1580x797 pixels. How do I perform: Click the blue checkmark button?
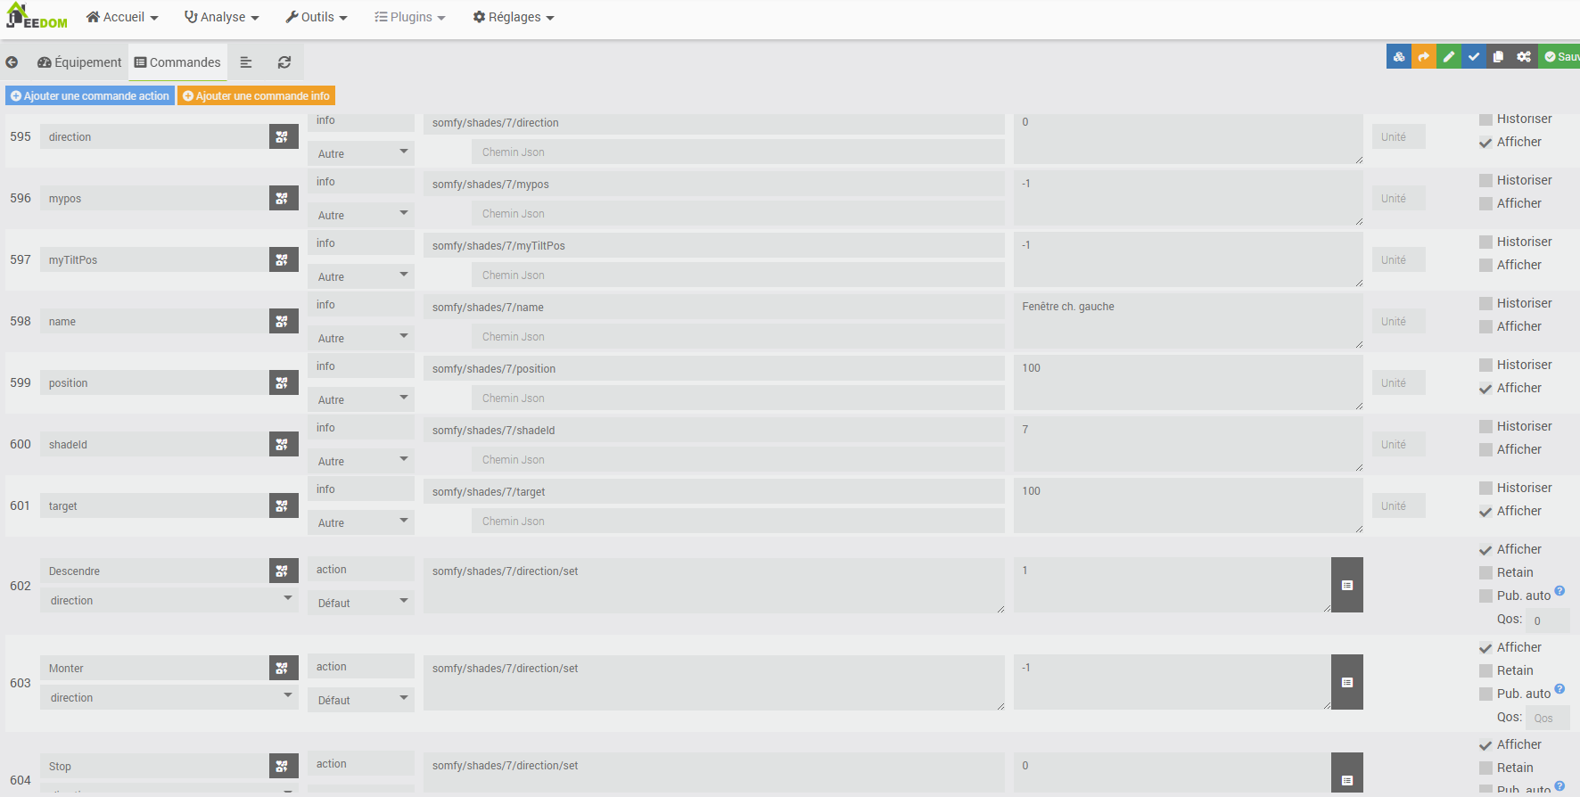click(x=1474, y=57)
